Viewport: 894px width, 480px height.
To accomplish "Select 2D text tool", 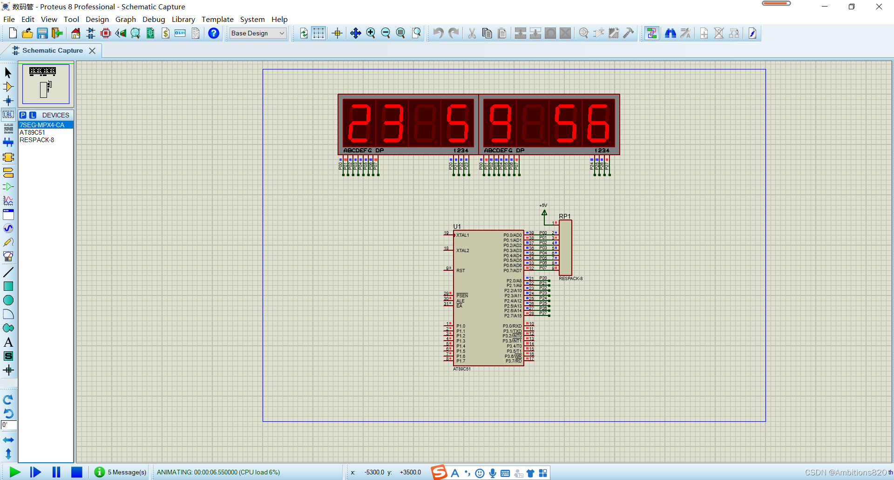I will tap(8, 342).
